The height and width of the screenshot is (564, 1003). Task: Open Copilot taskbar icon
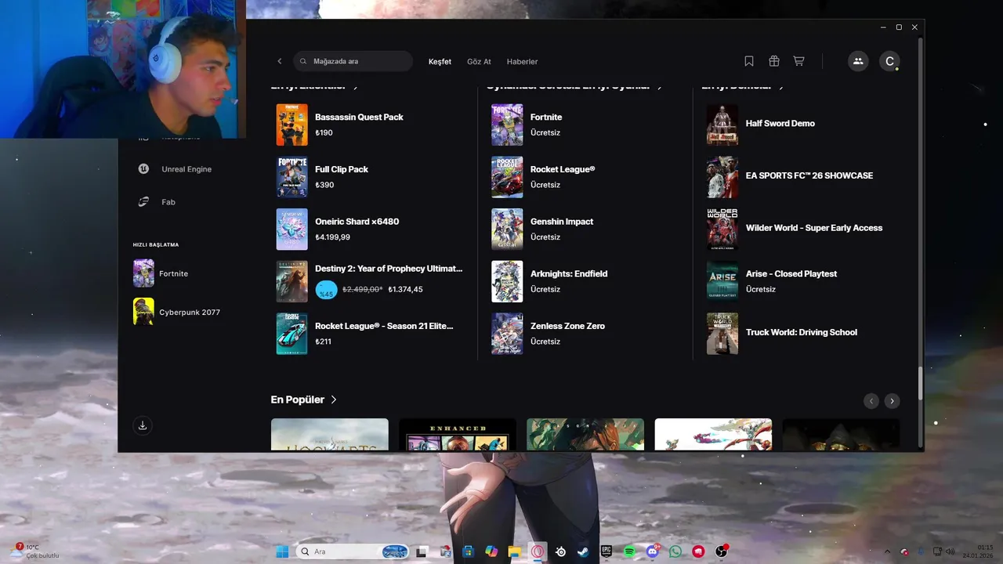[x=491, y=551]
